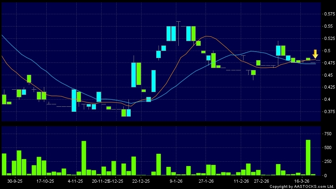Select the 750 volume axis label
The image size is (336, 189).
pyautogui.click(x=327, y=134)
